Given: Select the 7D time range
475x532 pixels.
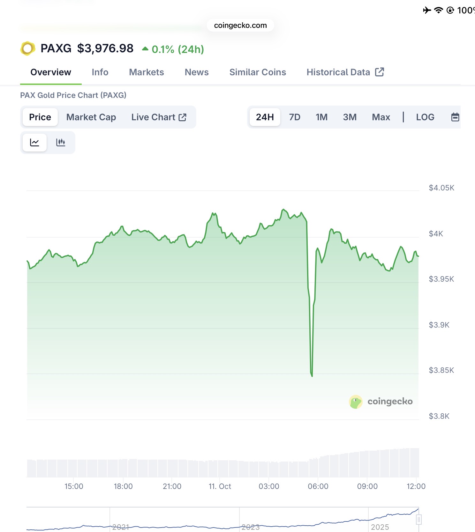Looking at the screenshot, I should click(x=295, y=117).
